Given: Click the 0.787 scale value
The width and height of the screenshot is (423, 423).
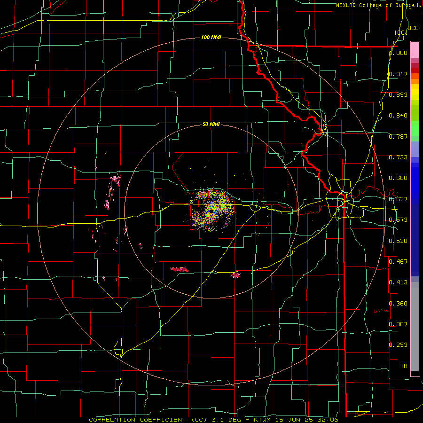Looking at the screenshot, I should click(398, 136).
